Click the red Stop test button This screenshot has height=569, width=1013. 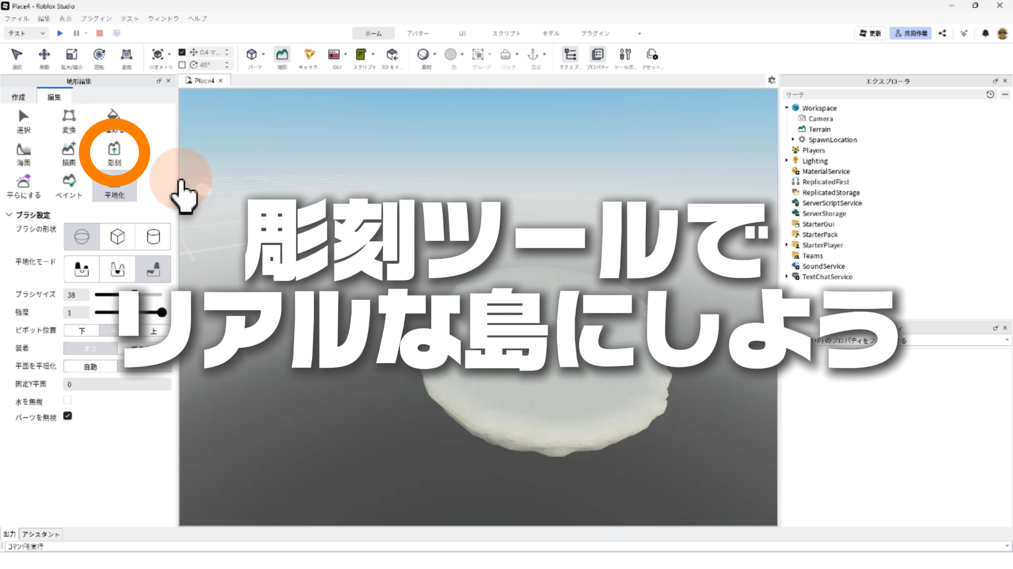click(x=99, y=33)
